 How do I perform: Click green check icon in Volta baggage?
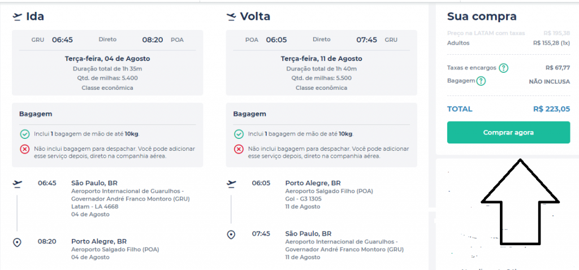(239, 133)
